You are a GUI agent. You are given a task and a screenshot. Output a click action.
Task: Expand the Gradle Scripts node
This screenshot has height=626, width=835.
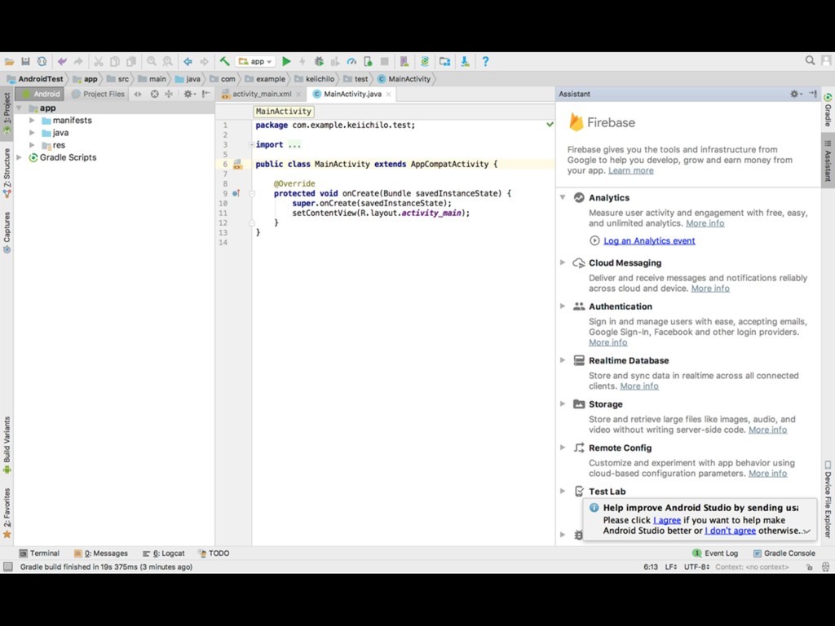20,157
